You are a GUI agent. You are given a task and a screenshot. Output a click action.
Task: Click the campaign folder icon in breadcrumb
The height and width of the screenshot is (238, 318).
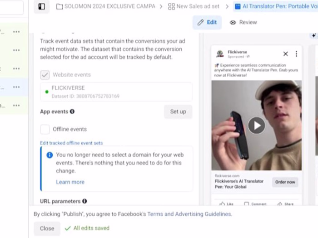point(60,7)
